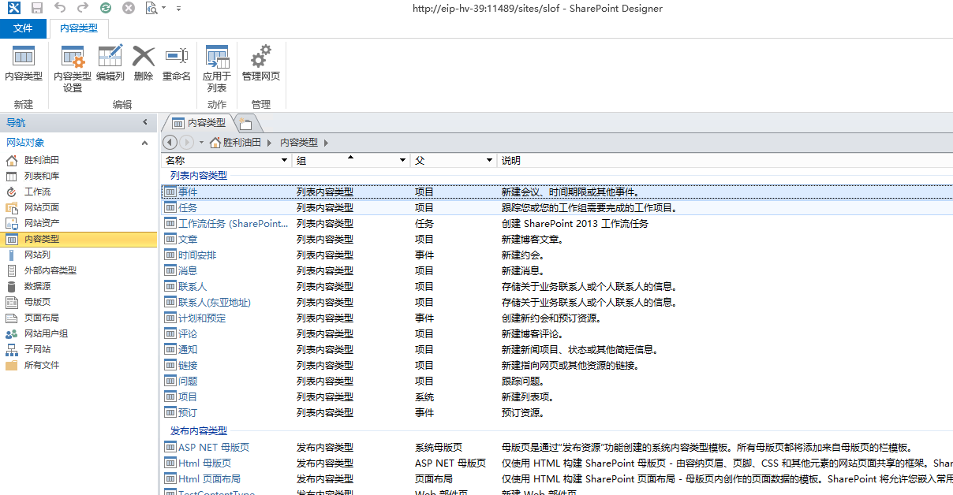The height and width of the screenshot is (495, 953).
Task: Open the 时间安排 content type
Action: point(197,255)
